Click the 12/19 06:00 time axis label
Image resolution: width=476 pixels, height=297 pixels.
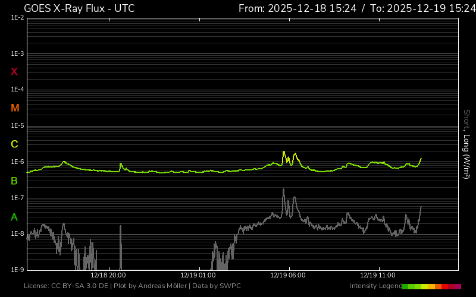click(x=287, y=276)
